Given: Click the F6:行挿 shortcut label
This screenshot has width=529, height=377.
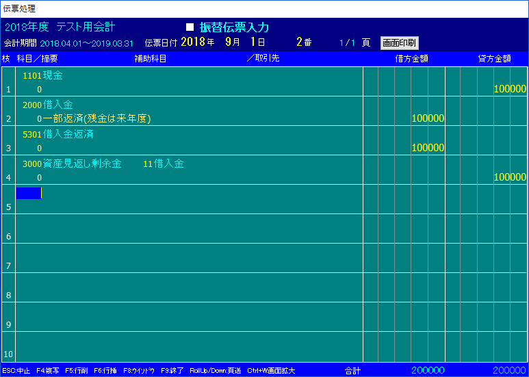Looking at the screenshot, I should 105,371.
